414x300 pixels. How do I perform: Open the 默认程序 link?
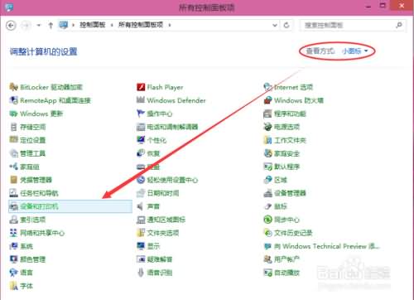(286, 167)
